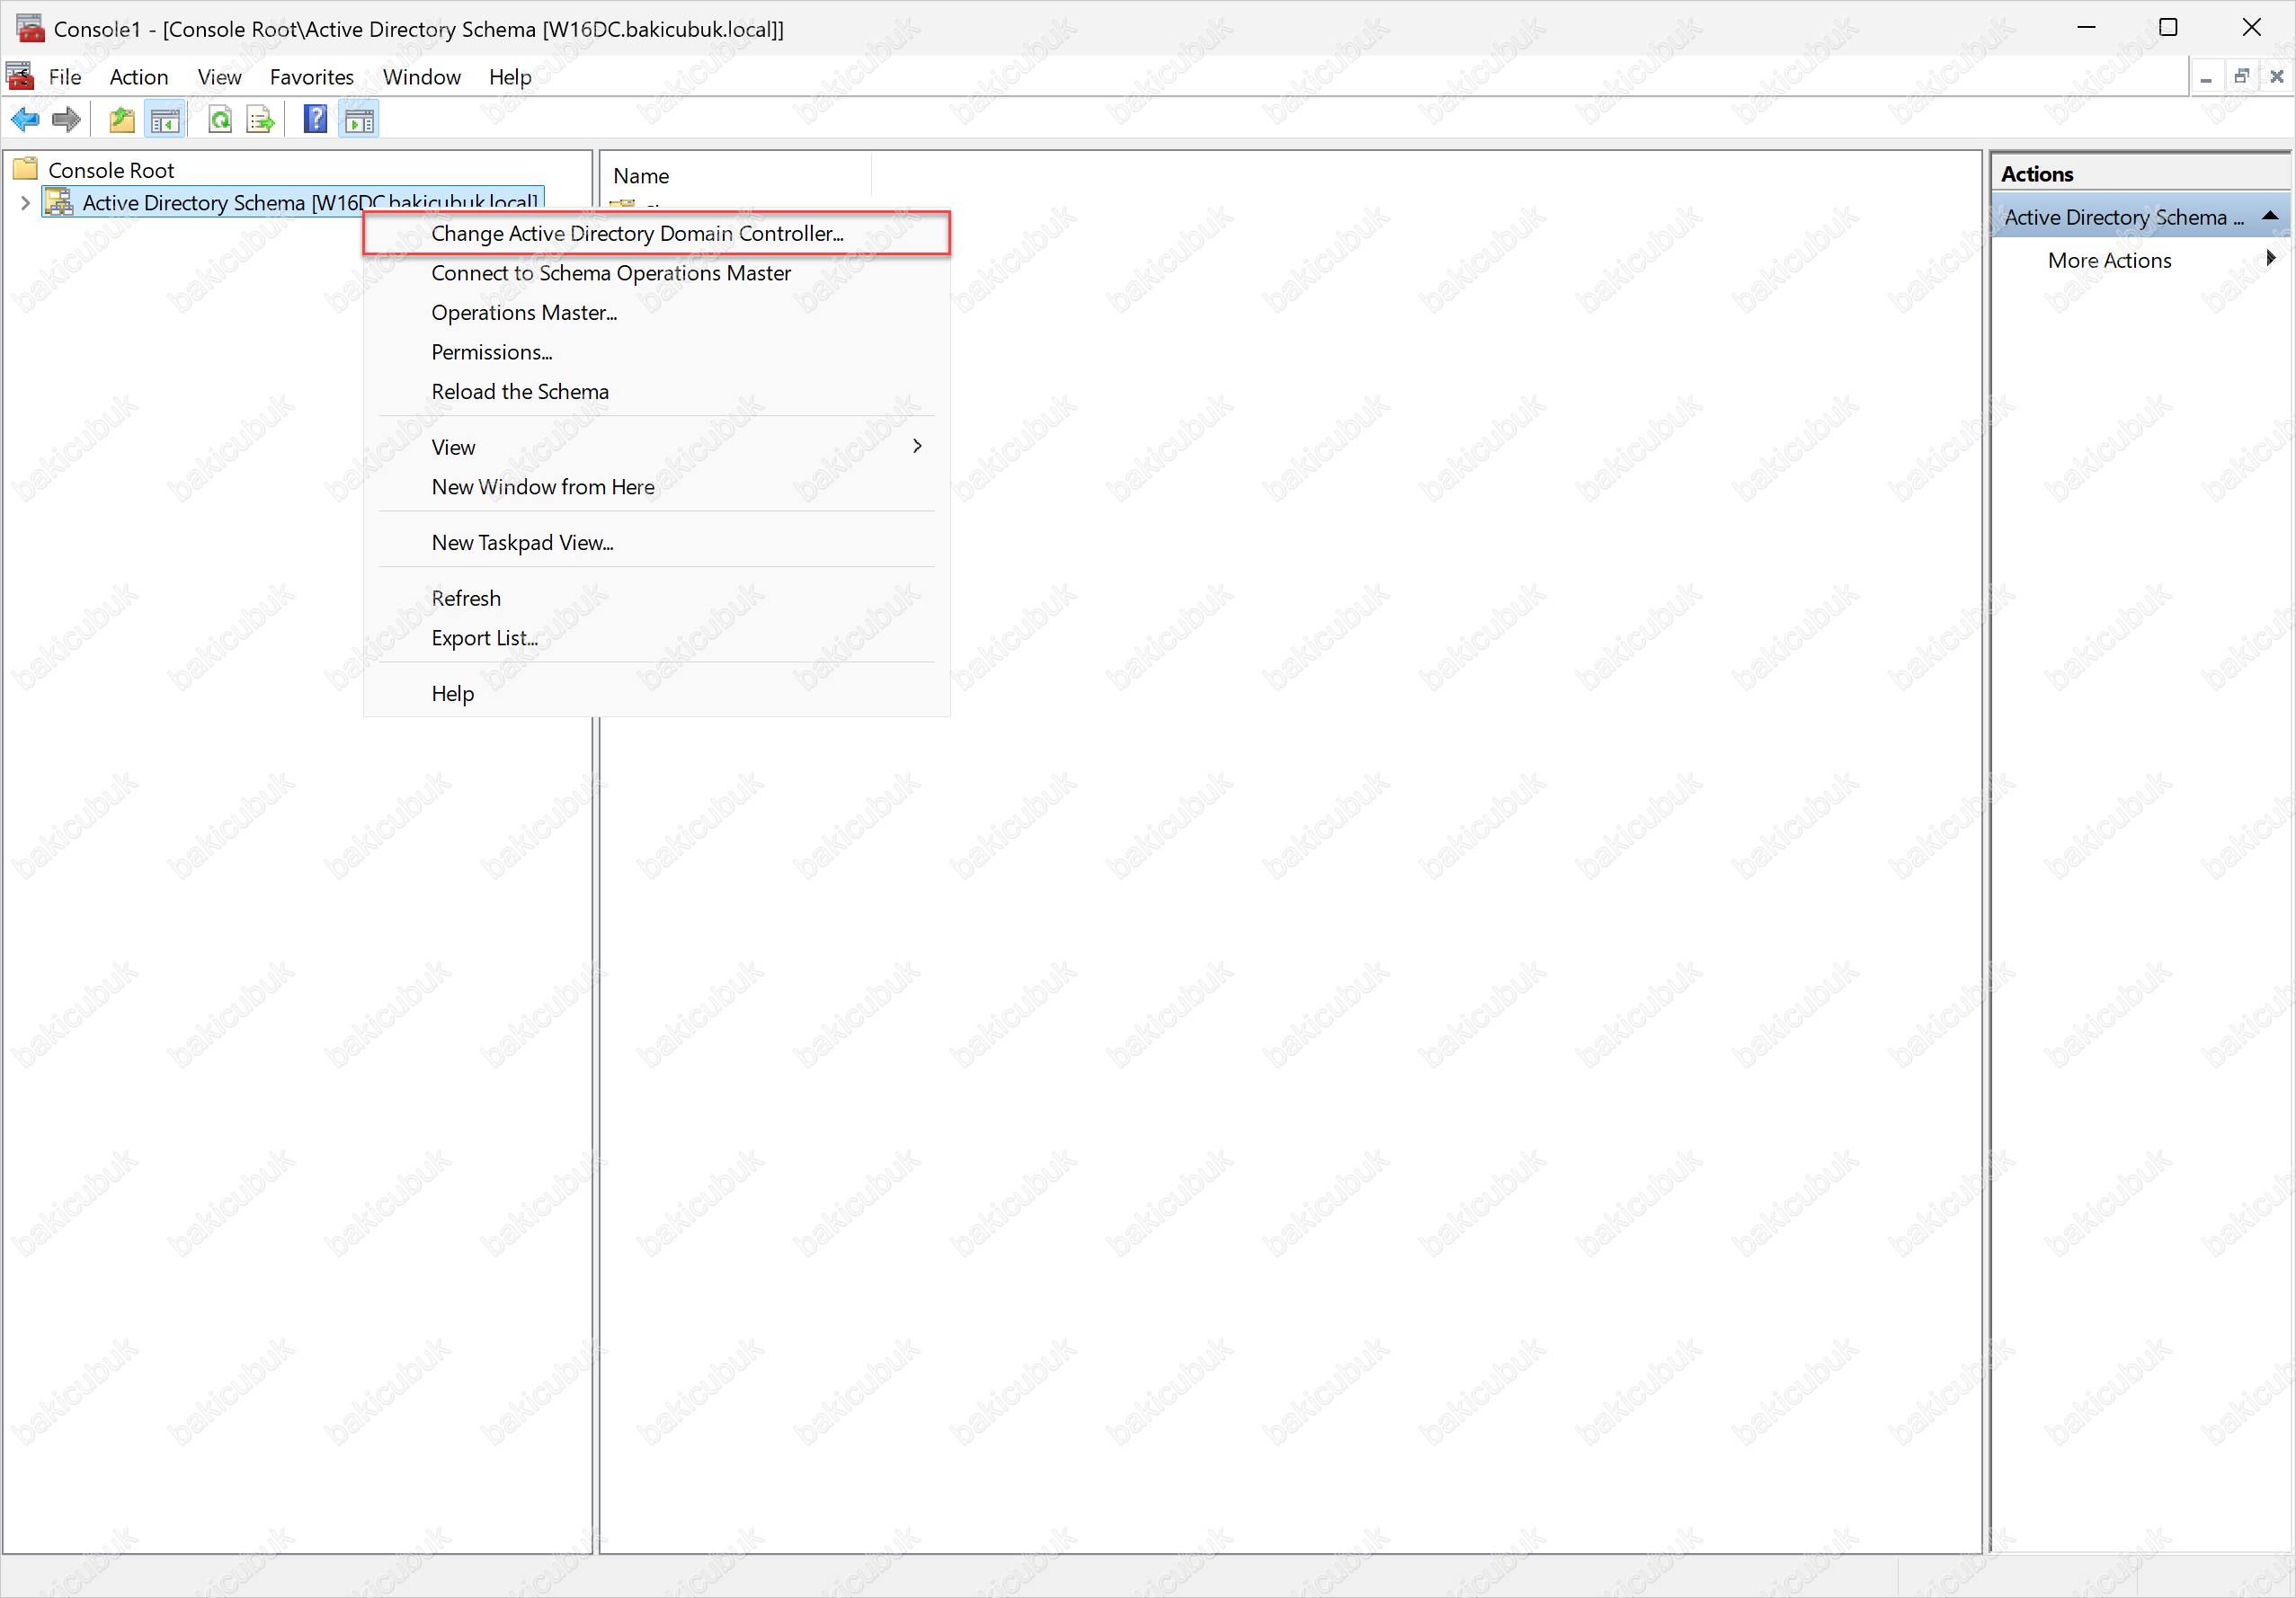The image size is (2296, 1598).
Task: Click the MMC console icon beside File
Action: click(x=20, y=76)
